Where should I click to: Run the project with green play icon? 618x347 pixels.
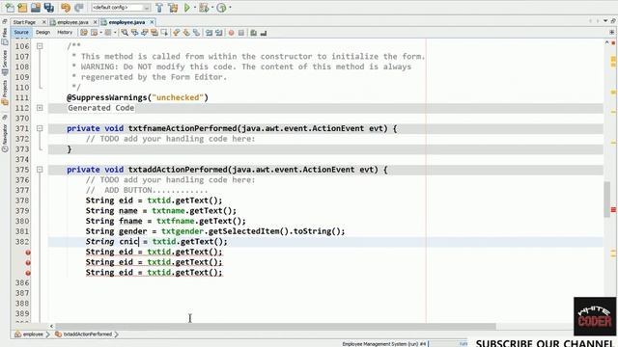coord(187,8)
